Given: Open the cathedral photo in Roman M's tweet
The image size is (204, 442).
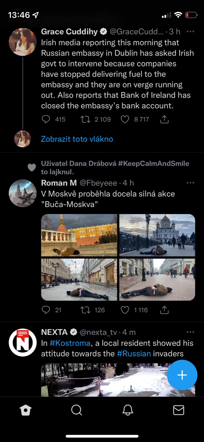Looking at the screenshot, I should tap(157, 235).
